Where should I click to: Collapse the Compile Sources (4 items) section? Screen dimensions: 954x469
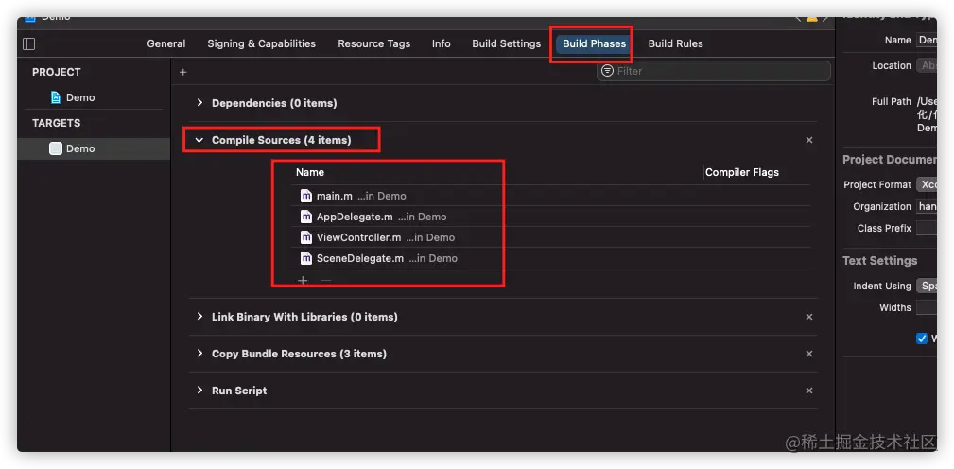pos(199,140)
